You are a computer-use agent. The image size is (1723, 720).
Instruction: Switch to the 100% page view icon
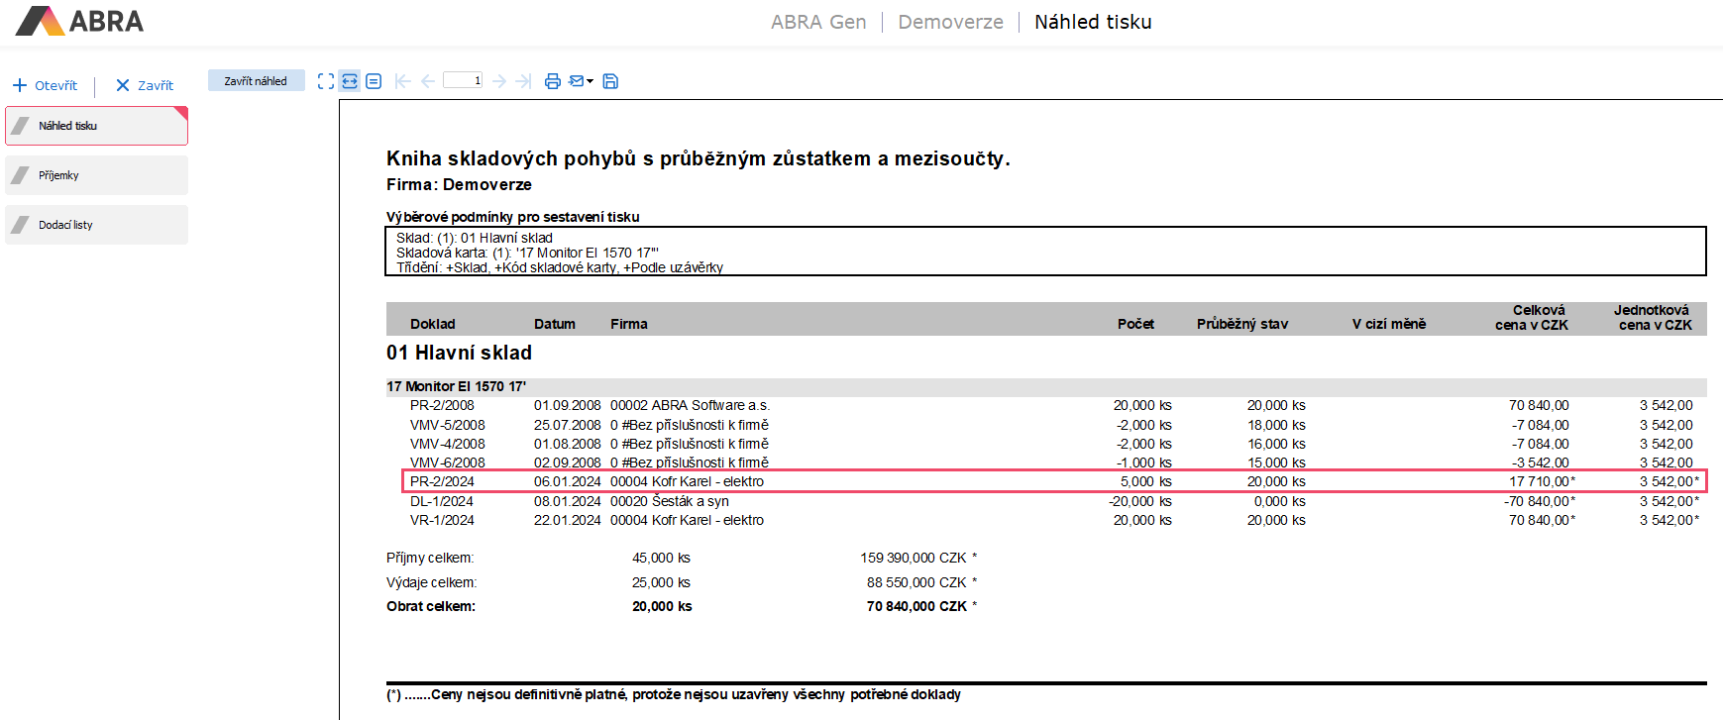(374, 81)
